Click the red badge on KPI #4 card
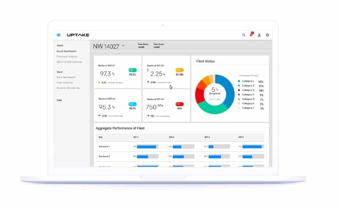The image size is (340, 208). click(179, 104)
